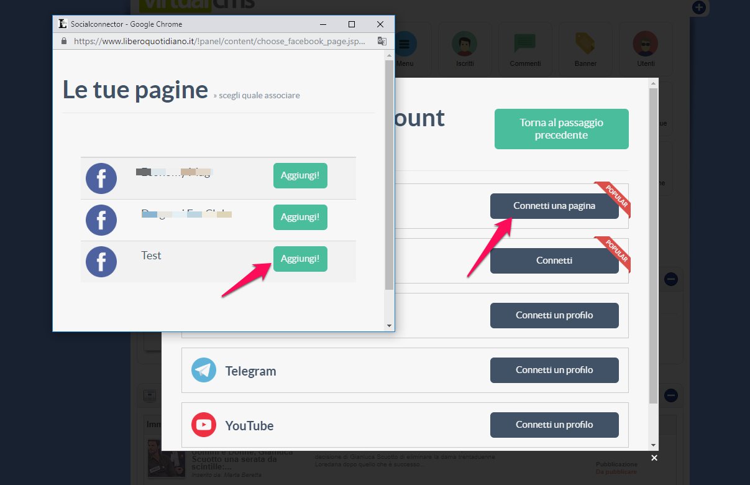This screenshot has width=750, height=485.
Task: Open the Utenti avatar icon
Action: click(x=645, y=45)
